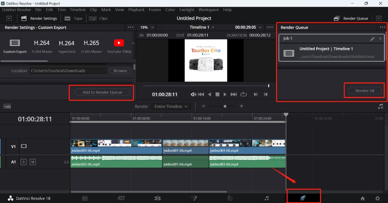Stop viewer playback
The height and width of the screenshot is (203, 388).
217,95
